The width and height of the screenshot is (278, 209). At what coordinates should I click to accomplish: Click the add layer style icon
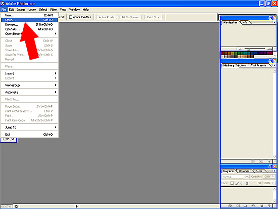(230, 206)
